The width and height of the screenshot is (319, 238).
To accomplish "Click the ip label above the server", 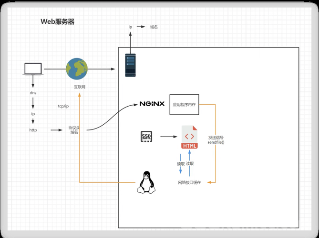I will (x=130, y=27).
